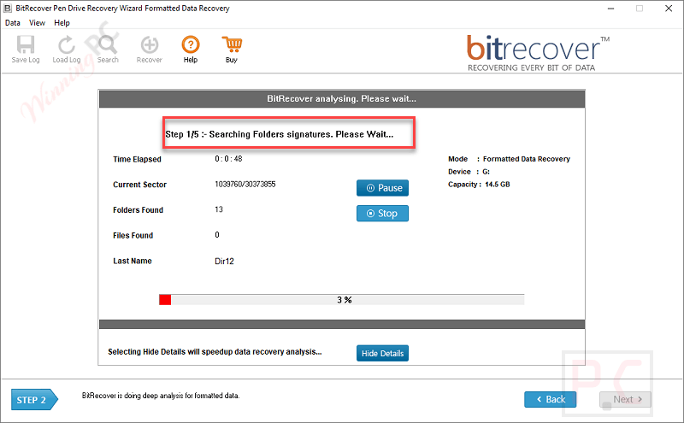
Task: Click the STEP 2 indicator badge
Action: pyautogui.click(x=34, y=399)
